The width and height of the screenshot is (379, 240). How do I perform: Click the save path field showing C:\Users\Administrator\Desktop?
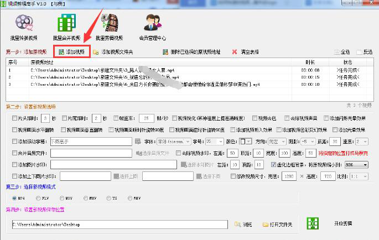coord(120,225)
